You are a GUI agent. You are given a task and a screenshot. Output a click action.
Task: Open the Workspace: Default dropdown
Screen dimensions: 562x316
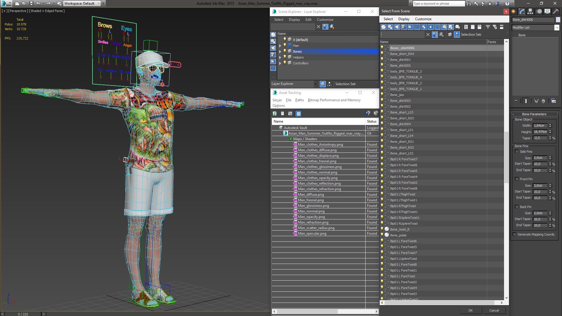[x=82, y=4]
